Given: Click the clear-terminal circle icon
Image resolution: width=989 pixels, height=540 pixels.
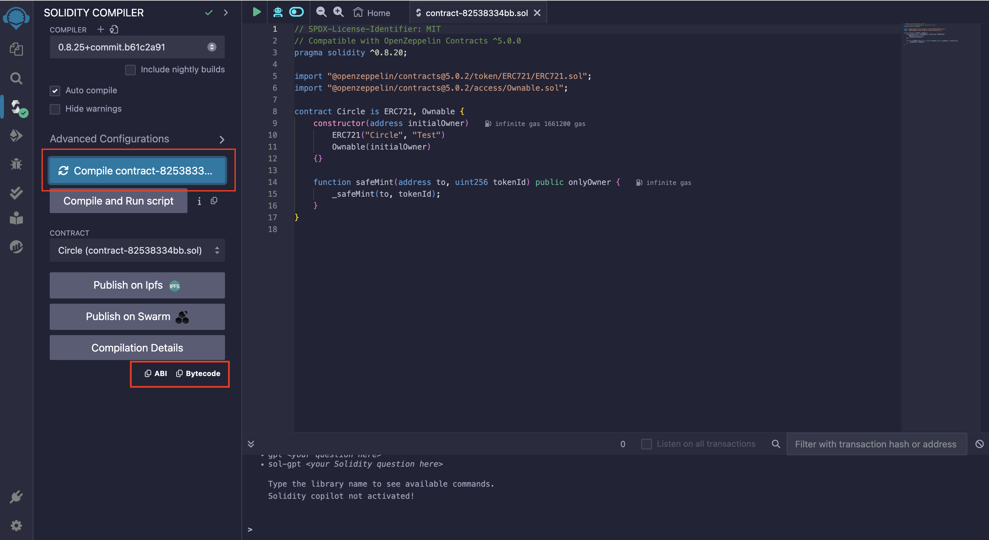Looking at the screenshot, I should (x=980, y=444).
